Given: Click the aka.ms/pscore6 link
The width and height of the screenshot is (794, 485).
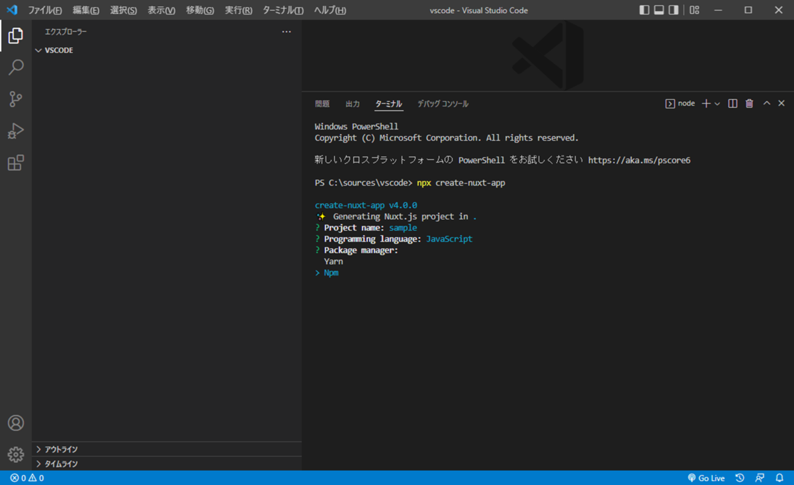Looking at the screenshot, I should click(639, 161).
